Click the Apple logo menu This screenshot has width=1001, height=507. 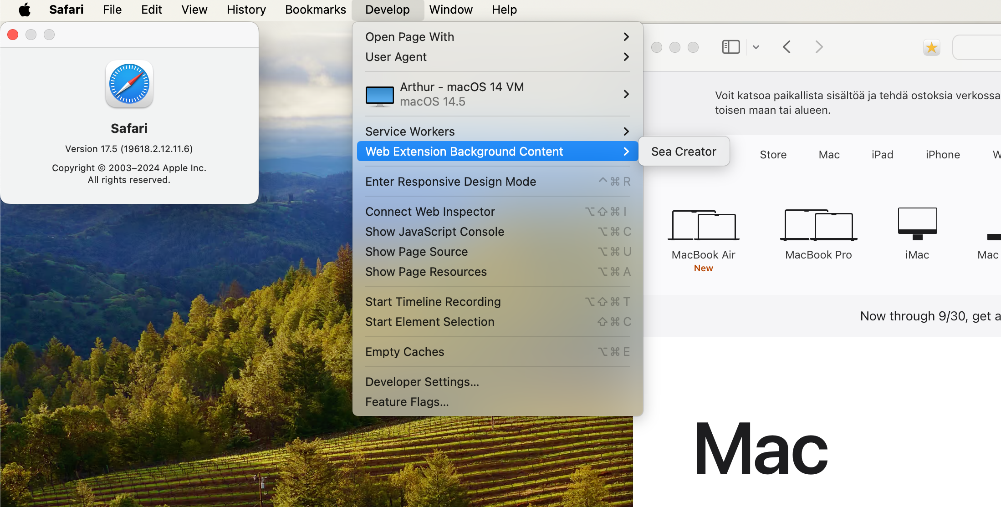point(25,10)
